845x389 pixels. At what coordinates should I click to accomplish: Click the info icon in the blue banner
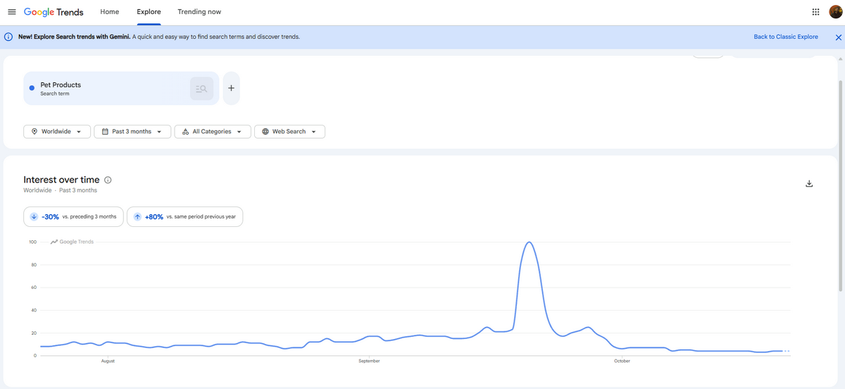(x=9, y=37)
